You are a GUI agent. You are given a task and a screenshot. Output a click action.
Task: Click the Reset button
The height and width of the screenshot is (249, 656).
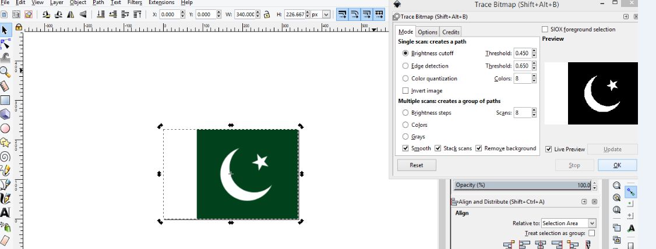point(417,165)
